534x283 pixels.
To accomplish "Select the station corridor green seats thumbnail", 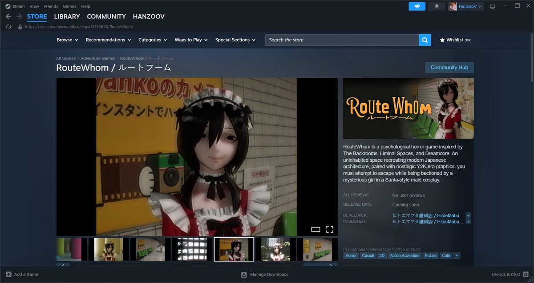I will coord(150,249).
